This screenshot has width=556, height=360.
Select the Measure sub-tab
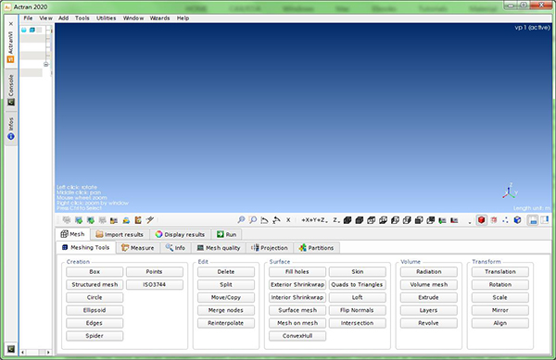click(137, 248)
